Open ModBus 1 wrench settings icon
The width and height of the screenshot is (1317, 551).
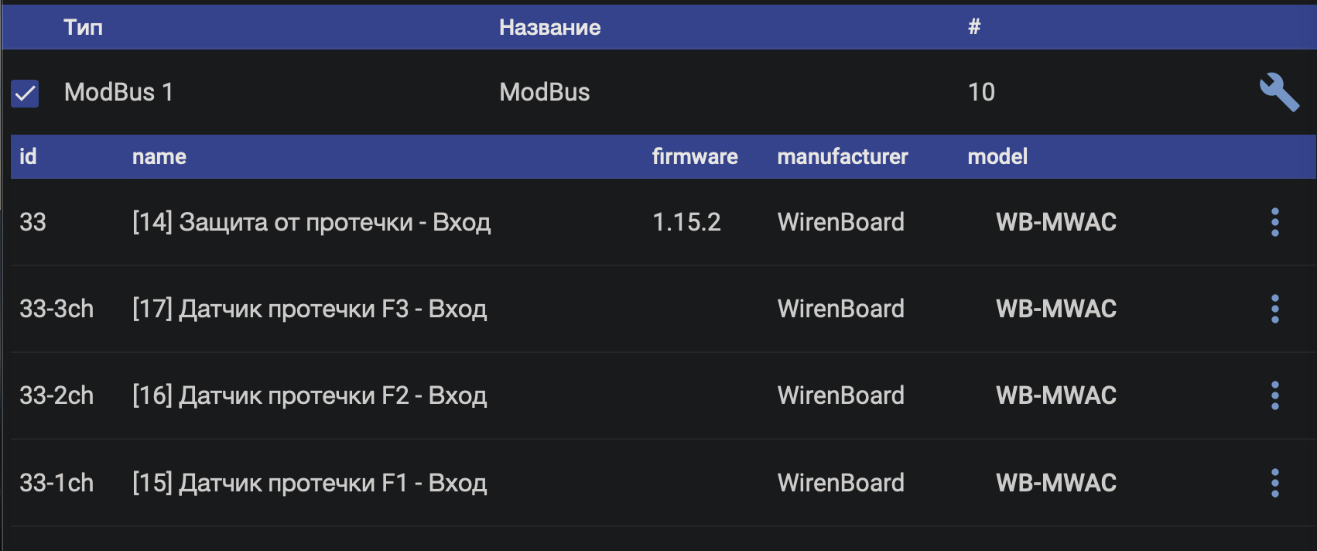click(1279, 92)
